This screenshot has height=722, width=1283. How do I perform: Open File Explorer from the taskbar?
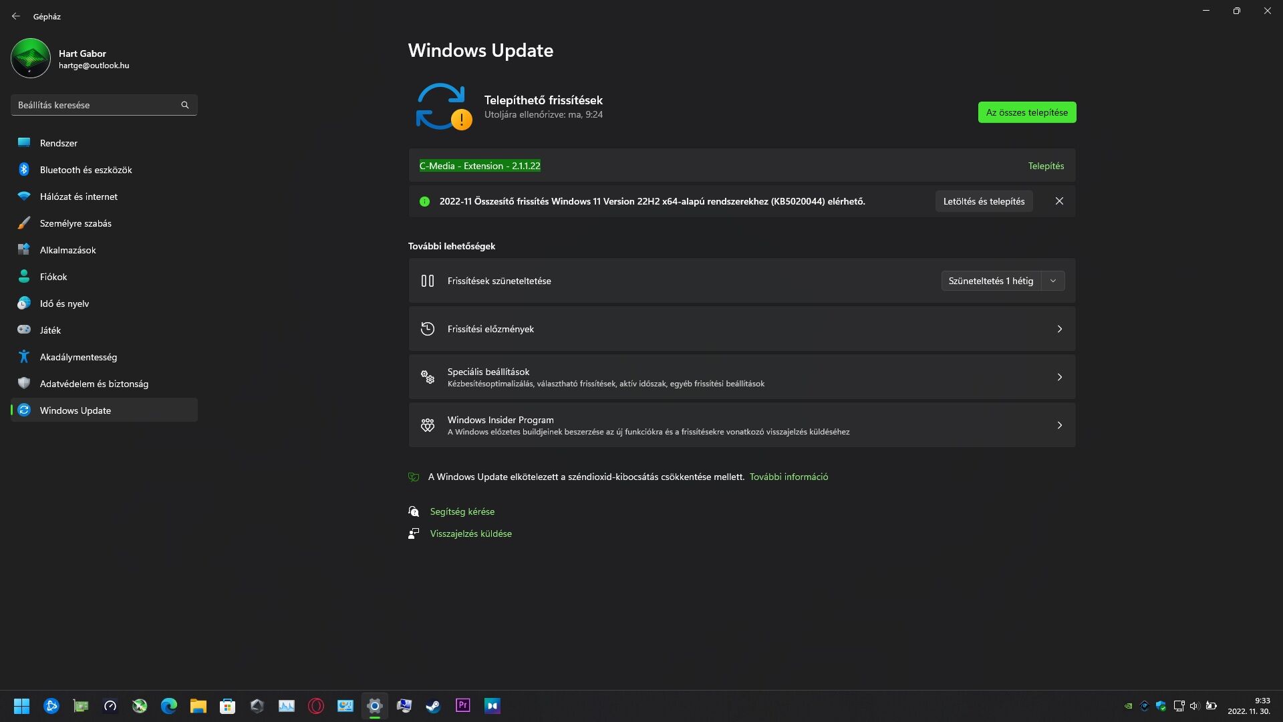click(198, 706)
